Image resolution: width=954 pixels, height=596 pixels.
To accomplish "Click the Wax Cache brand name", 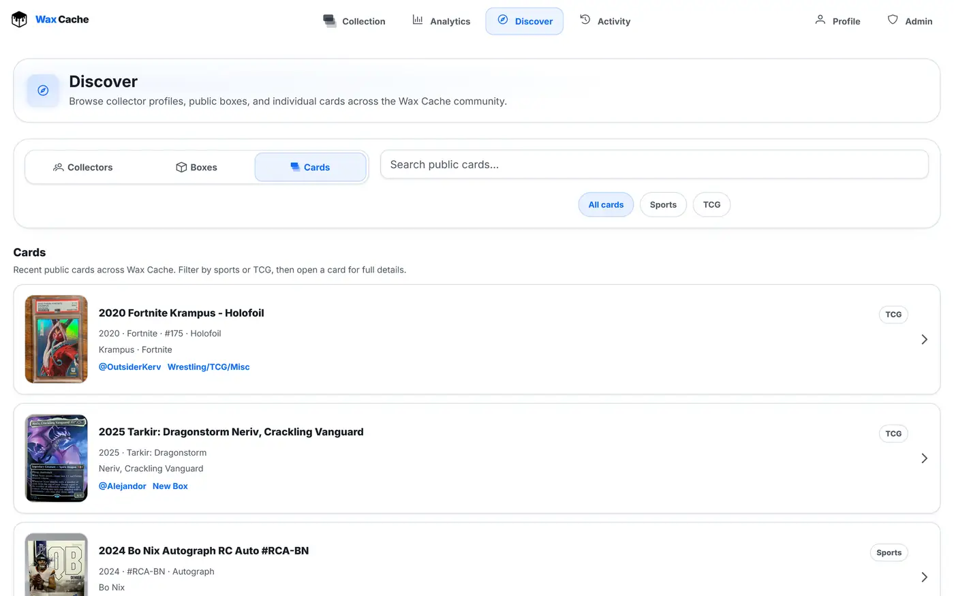I will [x=62, y=20].
